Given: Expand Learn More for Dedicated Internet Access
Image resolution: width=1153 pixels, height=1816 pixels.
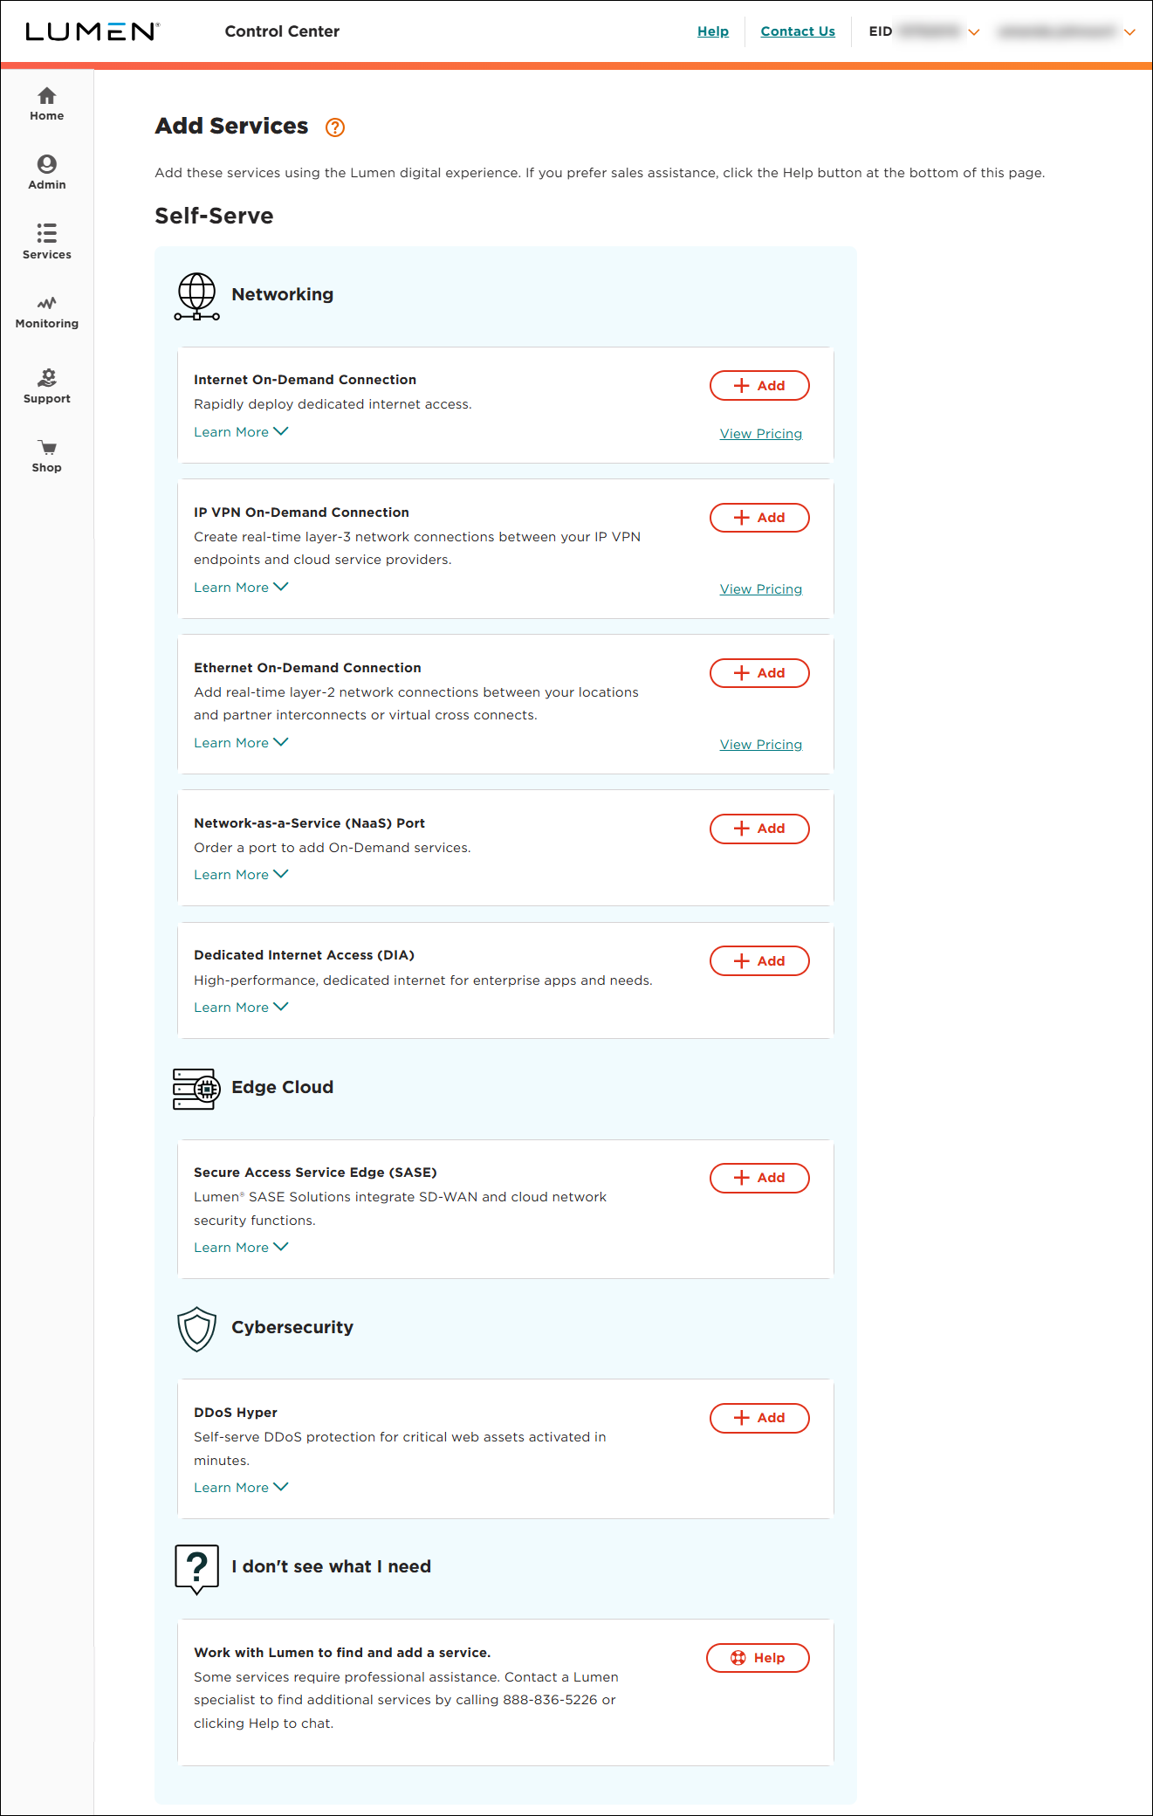Looking at the screenshot, I should click(241, 1008).
